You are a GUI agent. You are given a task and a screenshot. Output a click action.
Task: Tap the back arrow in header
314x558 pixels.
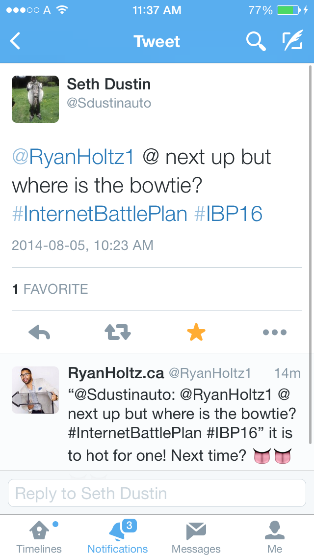16,41
